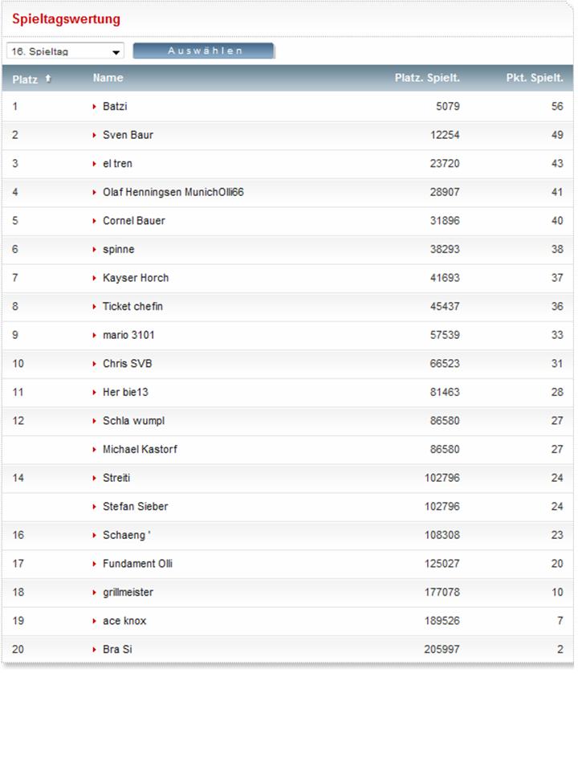
Task: Click red arrow icon beside Bra Si
Action: click(x=94, y=650)
